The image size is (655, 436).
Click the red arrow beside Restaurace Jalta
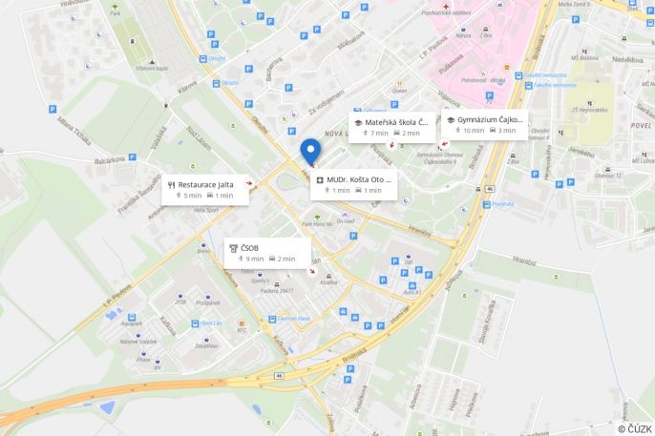pos(249,183)
